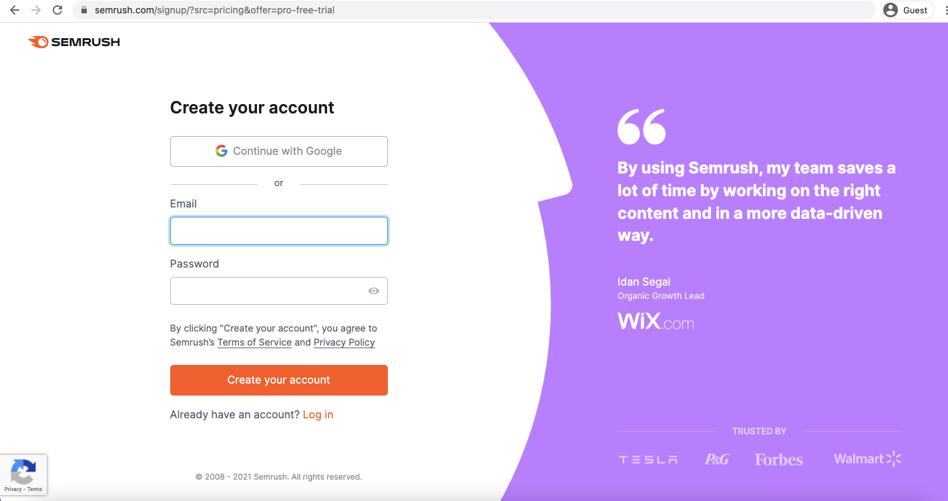This screenshot has width=948, height=501.
Task: Open the Terms of Service link
Action: (254, 342)
